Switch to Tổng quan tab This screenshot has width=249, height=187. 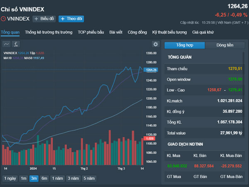pos(10,32)
